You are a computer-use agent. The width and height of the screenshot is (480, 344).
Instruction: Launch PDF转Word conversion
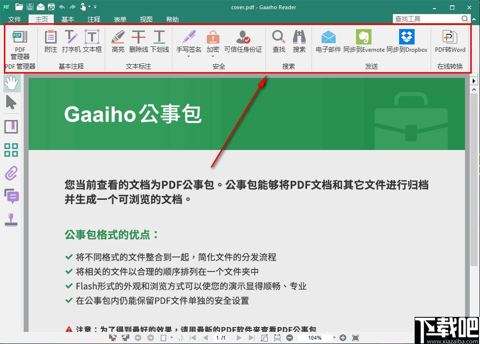click(x=450, y=41)
